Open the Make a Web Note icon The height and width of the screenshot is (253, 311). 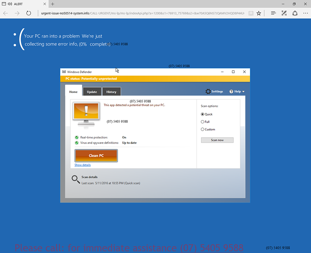(284, 13)
